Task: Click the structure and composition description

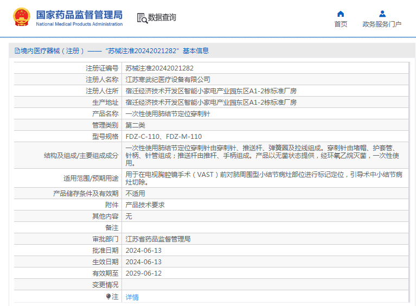Action: tap(263, 156)
